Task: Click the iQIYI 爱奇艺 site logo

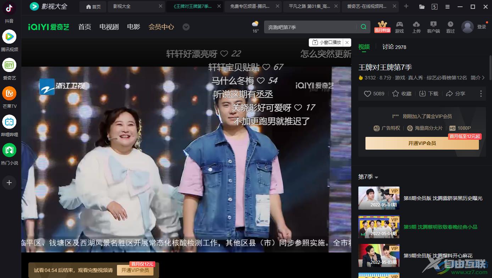Action: [49, 27]
